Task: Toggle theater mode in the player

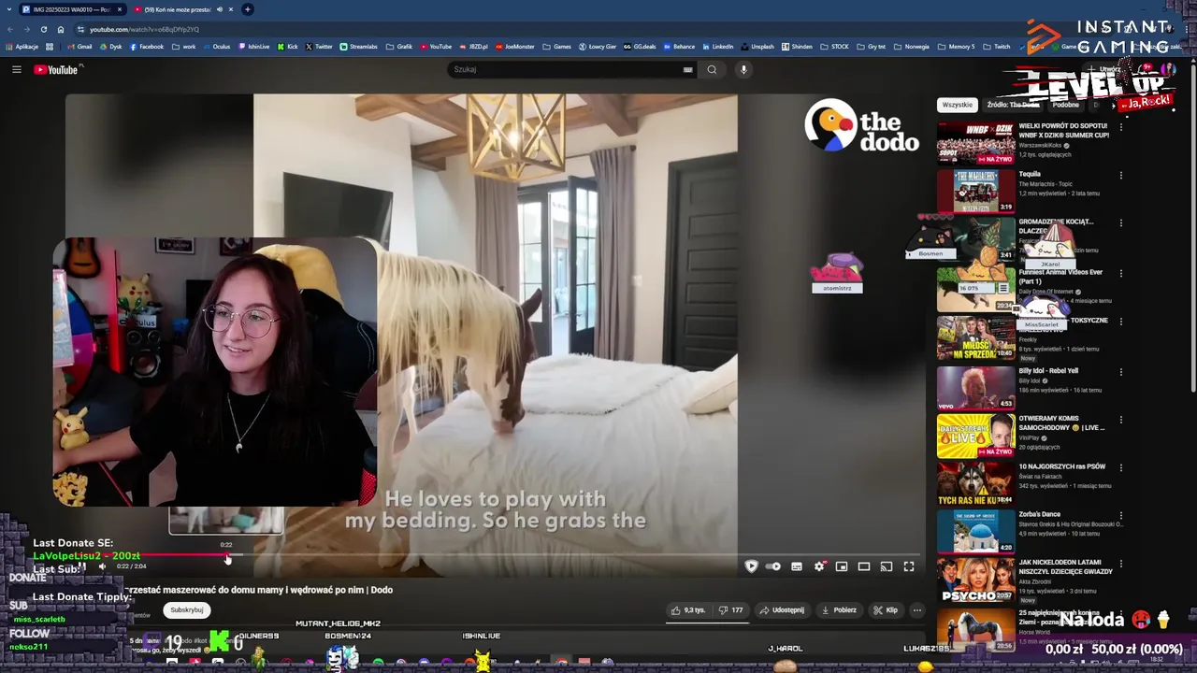Action: click(x=864, y=566)
